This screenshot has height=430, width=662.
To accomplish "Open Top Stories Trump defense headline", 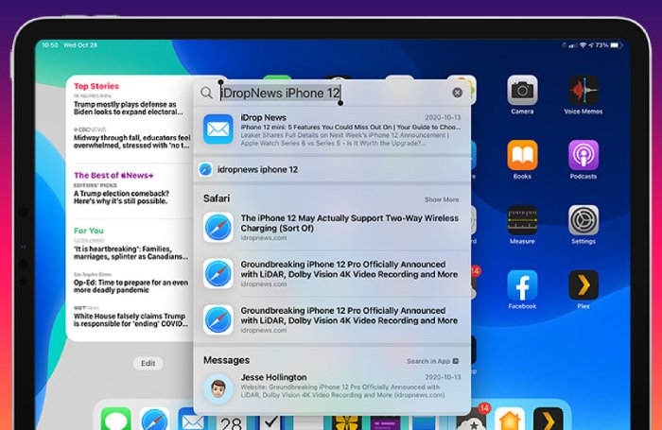I will click(x=127, y=106).
